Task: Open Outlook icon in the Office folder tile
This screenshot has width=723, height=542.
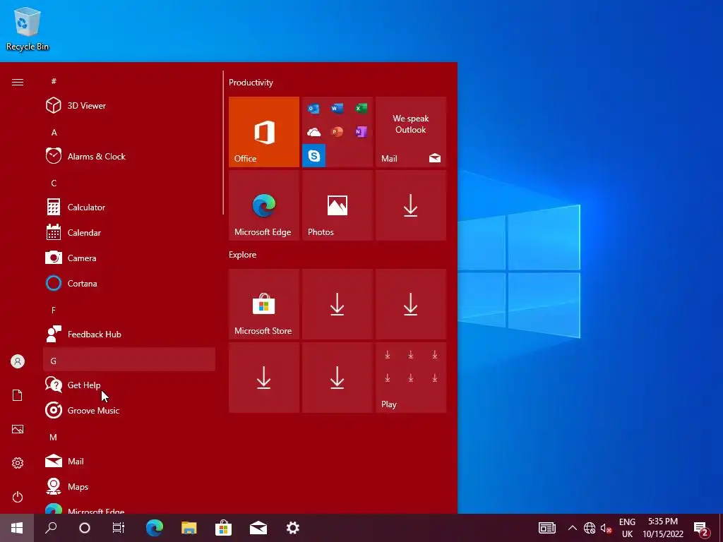Action: point(313,108)
